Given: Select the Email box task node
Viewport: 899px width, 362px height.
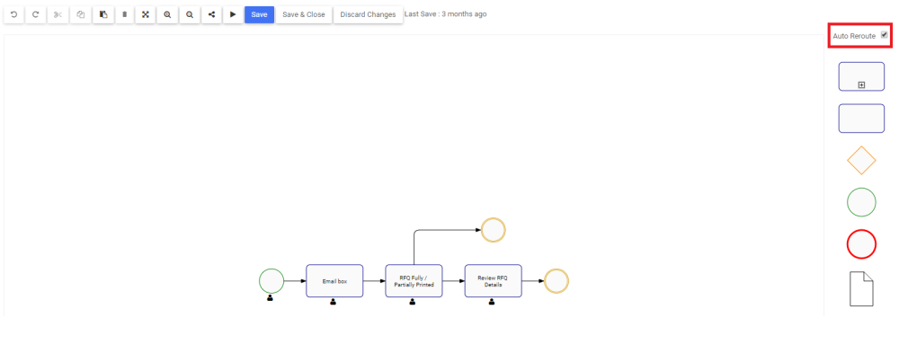Looking at the screenshot, I should (334, 280).
